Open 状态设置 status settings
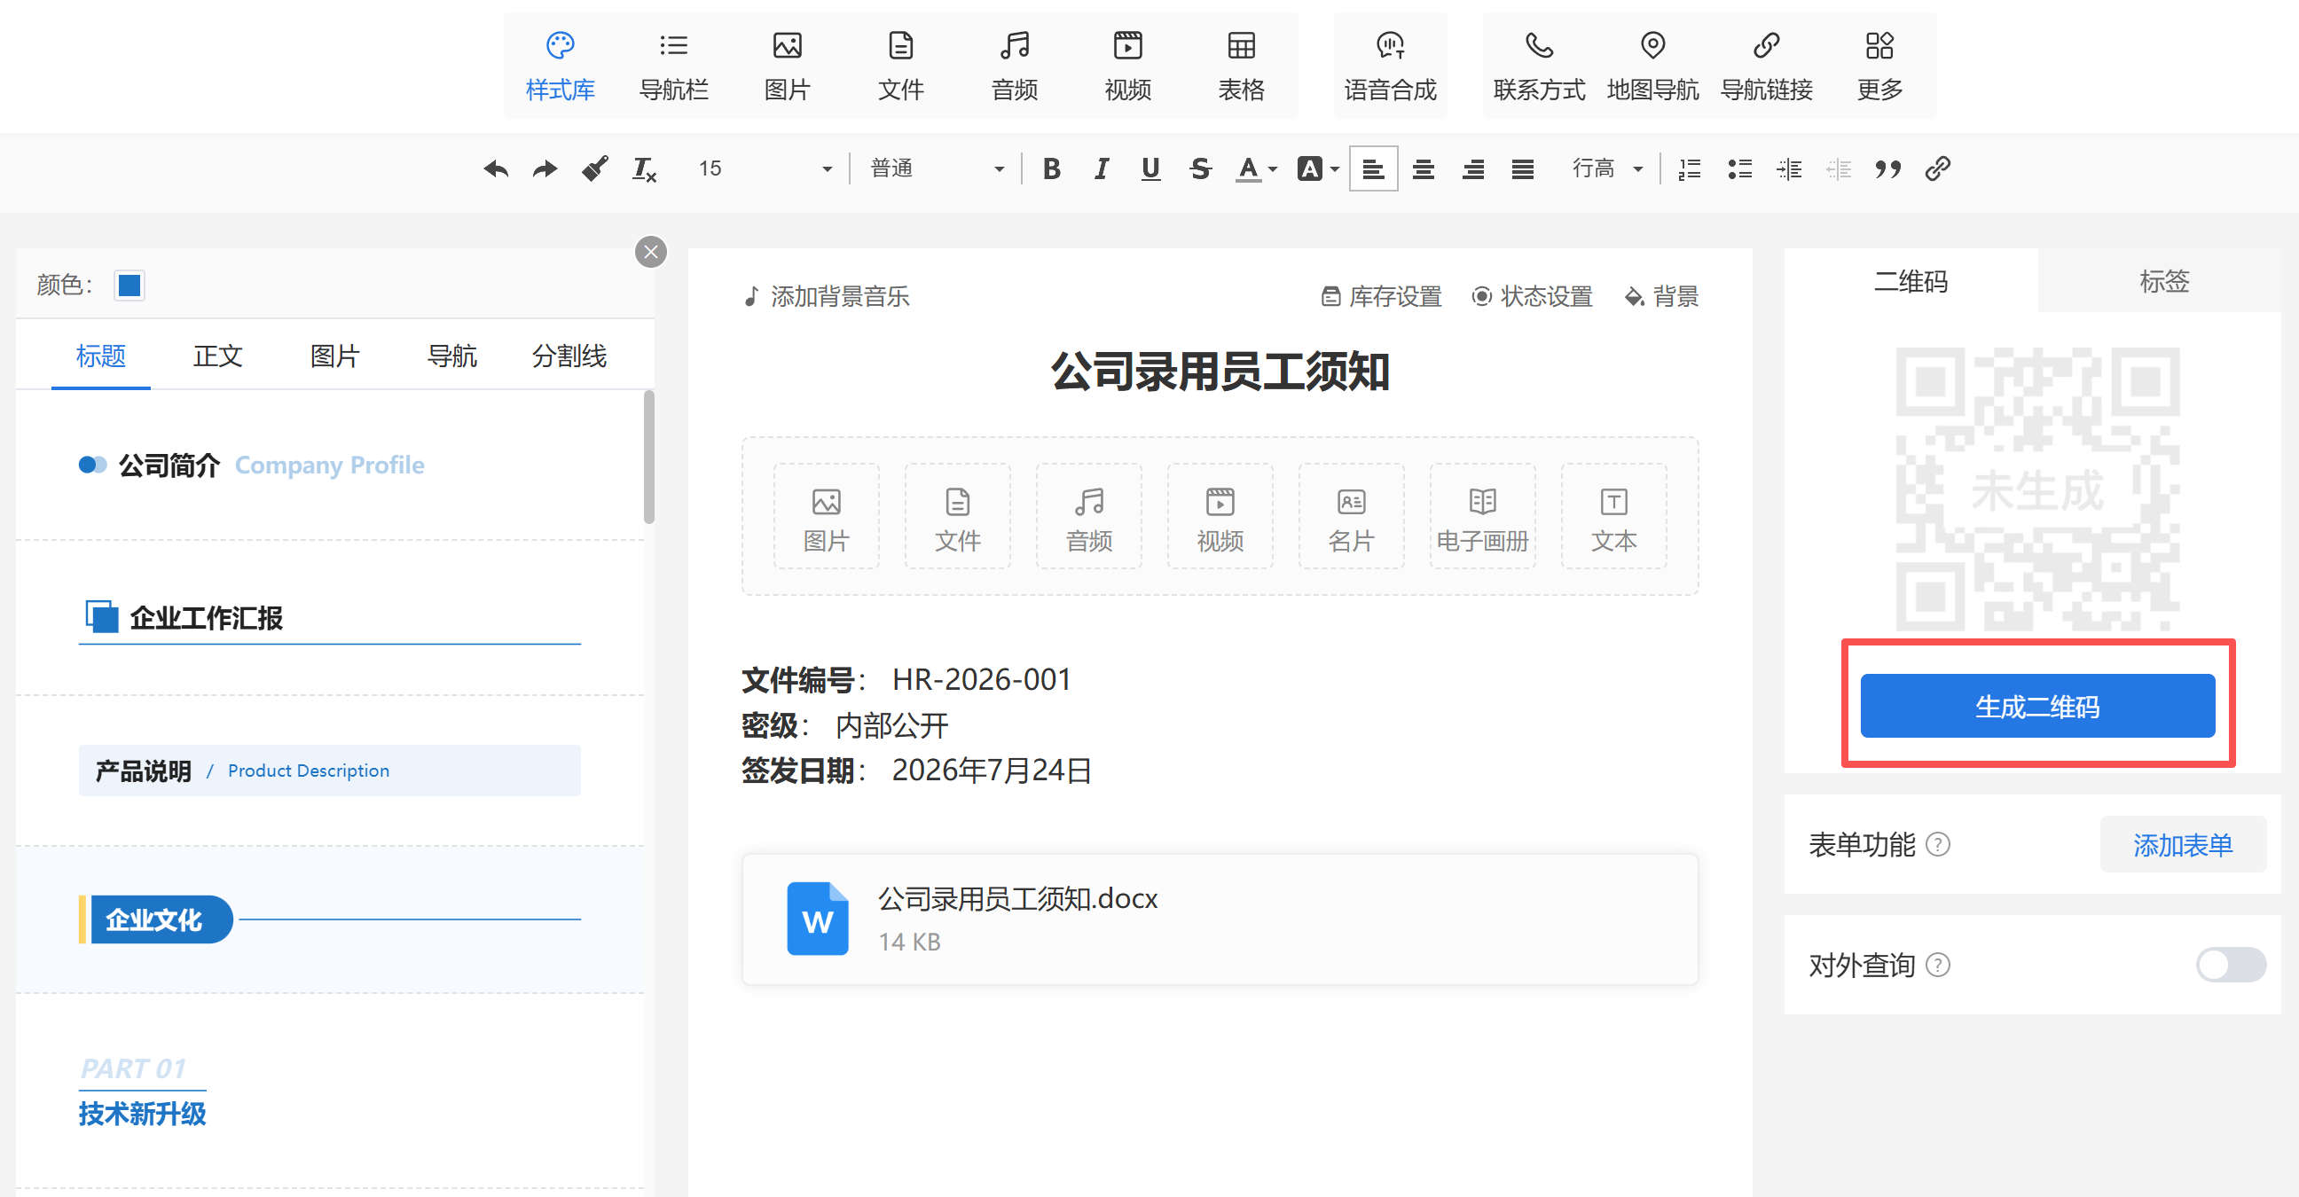 click(1533, 296)
